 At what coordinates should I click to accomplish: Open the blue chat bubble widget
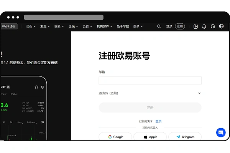221,132
